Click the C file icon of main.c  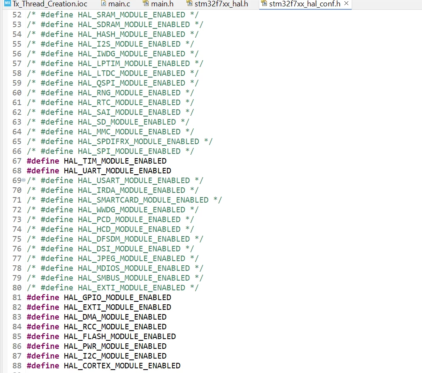[104, 3]
